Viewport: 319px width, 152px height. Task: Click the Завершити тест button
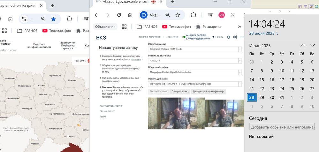180,92
